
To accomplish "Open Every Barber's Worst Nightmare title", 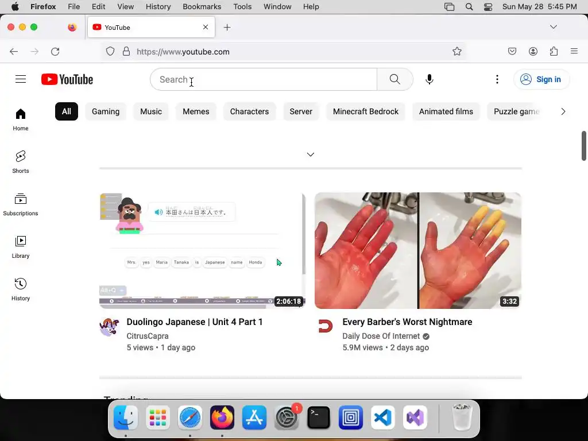I will (407, 322).
